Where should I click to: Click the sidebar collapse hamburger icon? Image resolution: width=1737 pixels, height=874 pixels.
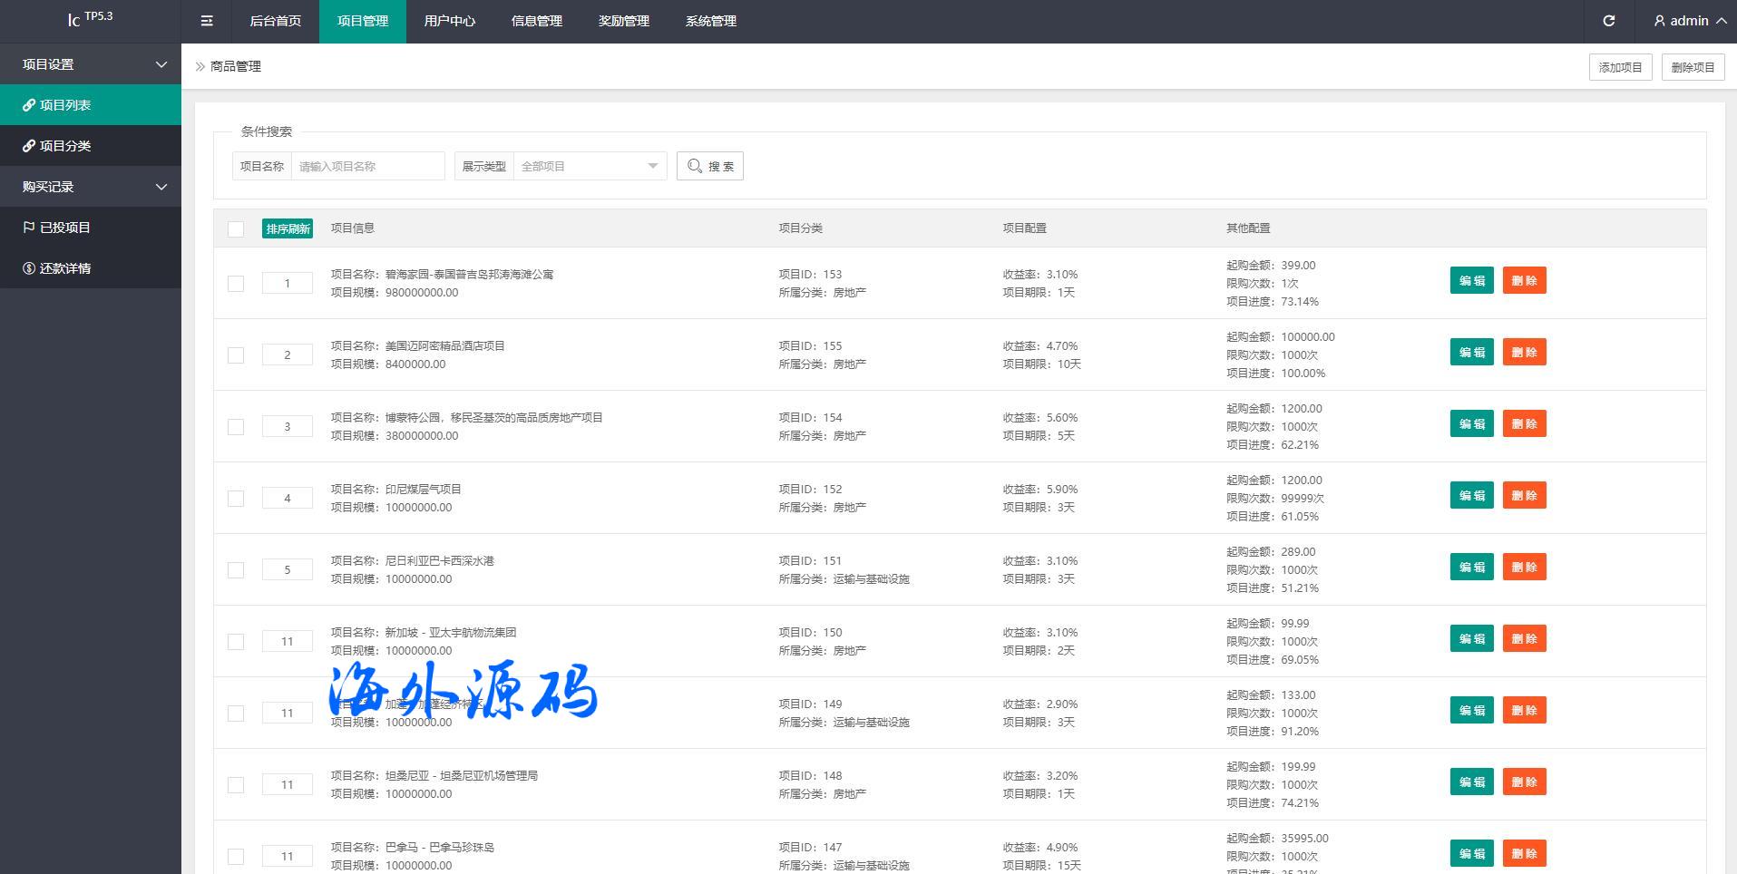click(207, 21)
